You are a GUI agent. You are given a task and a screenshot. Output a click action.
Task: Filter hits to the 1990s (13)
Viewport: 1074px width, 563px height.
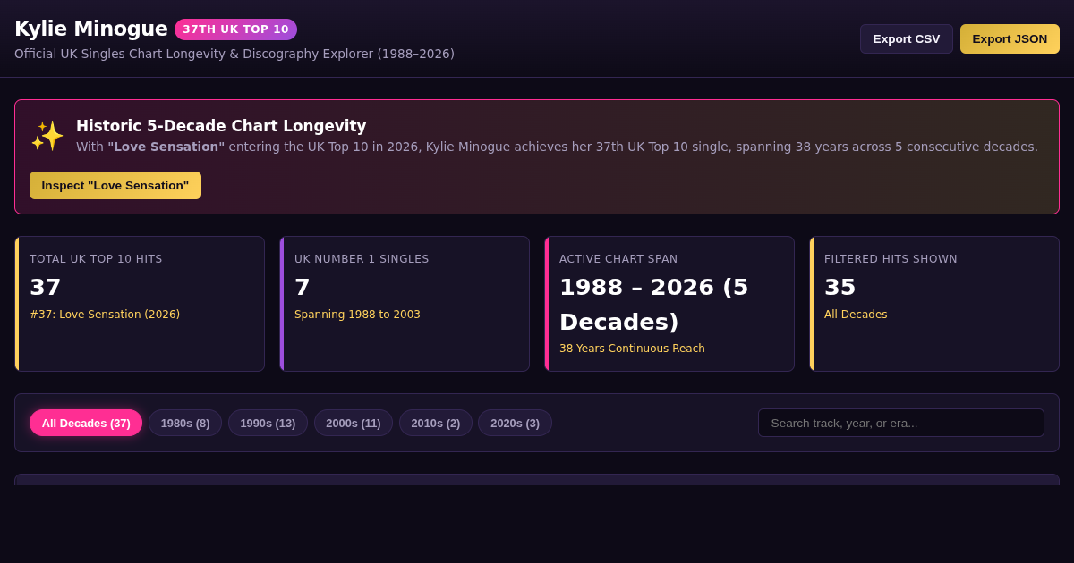(x=268, y=423)
